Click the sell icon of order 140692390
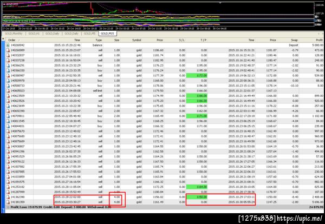Viewport: 325px width, 224px height. (8, 111)
